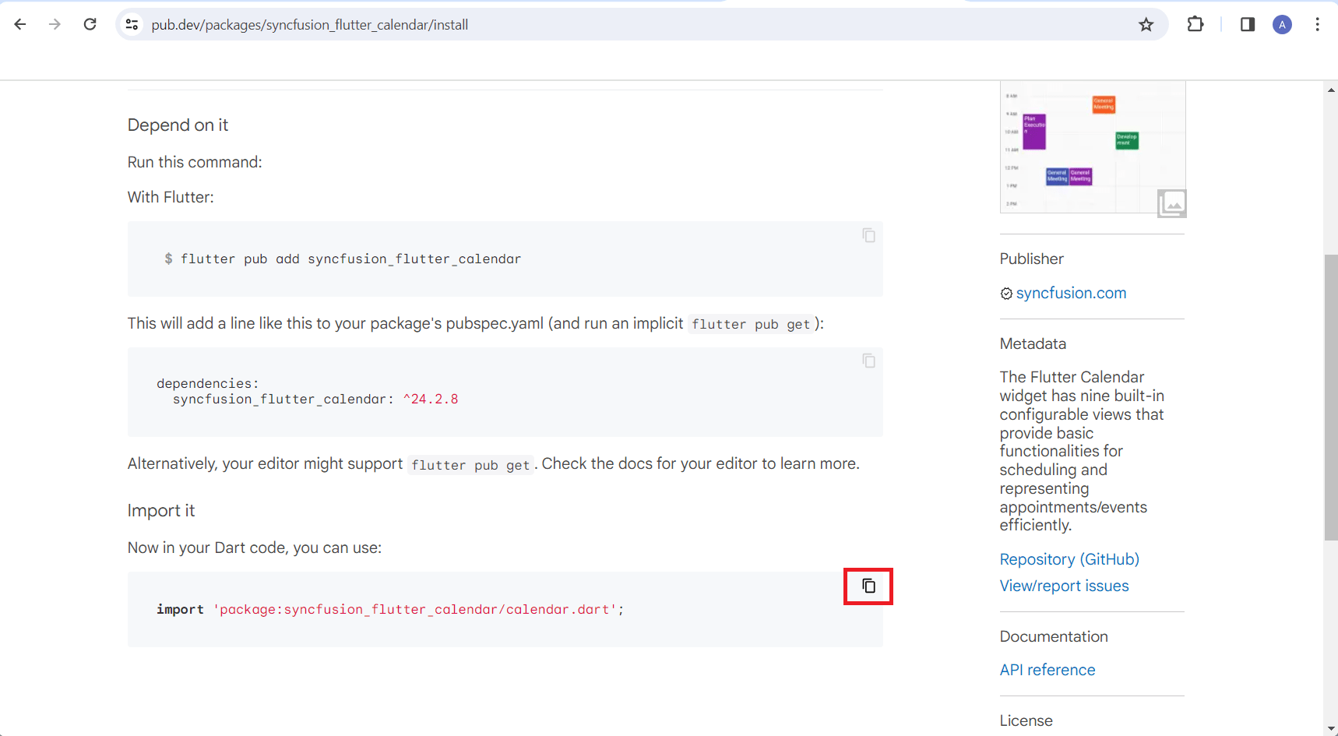Open the screenshot gallery overlay icon
1338x736 pixels.
coord(1171,203)
